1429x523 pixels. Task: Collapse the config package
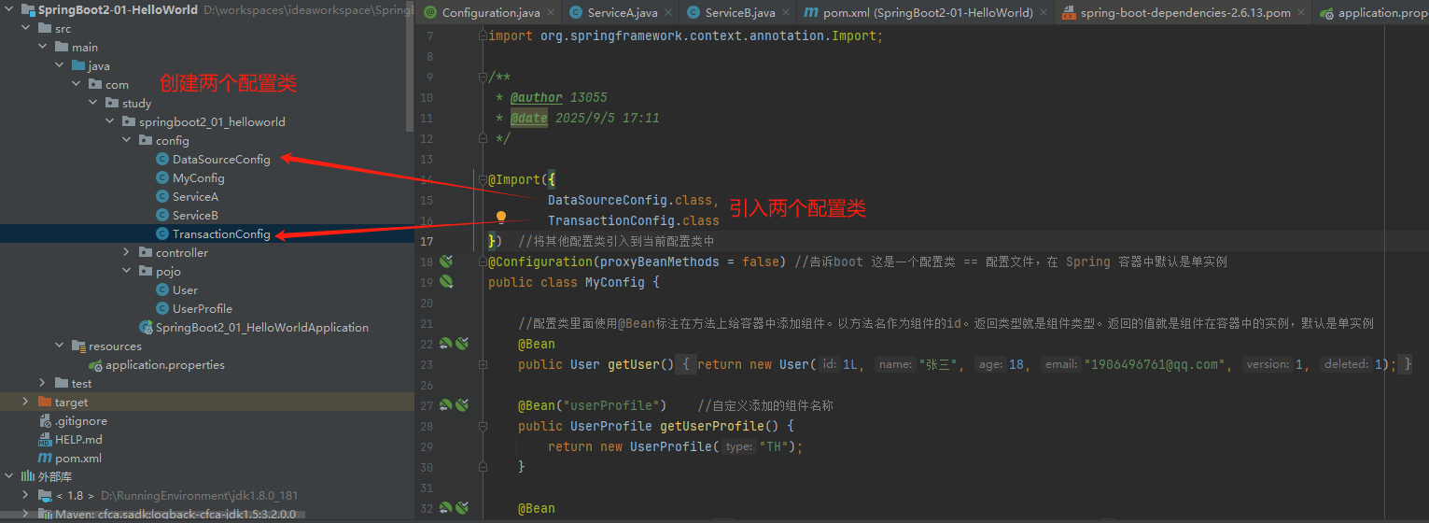(127, 140)
